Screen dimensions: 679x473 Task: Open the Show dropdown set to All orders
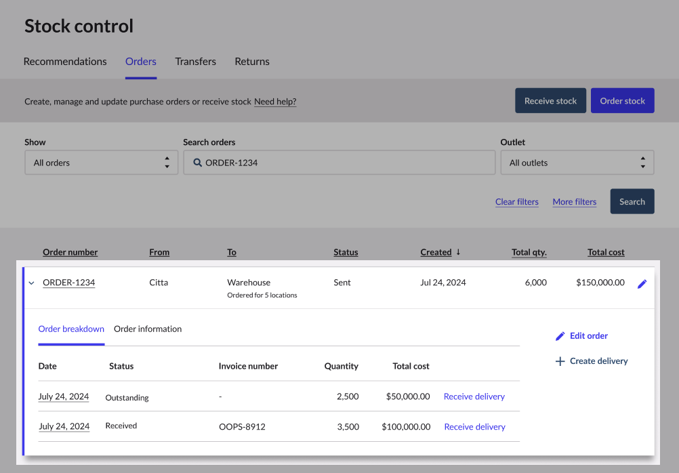[x=102, y=163]
